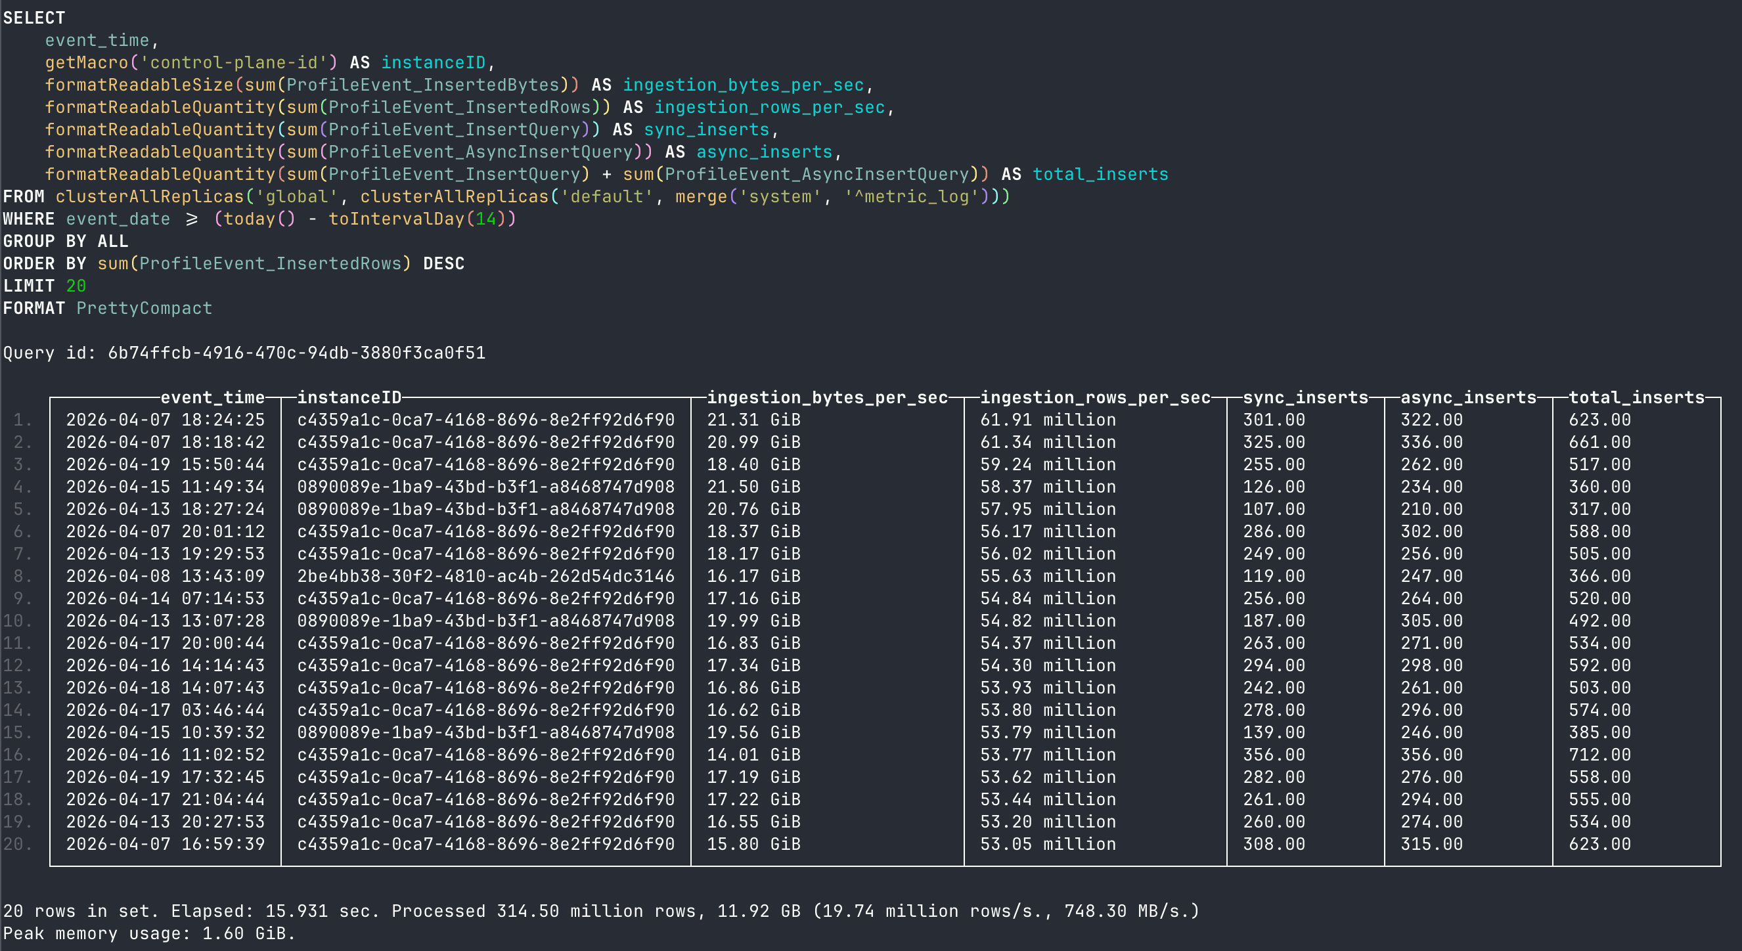This screenshot has width=1742, height=951.
Task: Click the async_inserts column header
Action: 1468,397
